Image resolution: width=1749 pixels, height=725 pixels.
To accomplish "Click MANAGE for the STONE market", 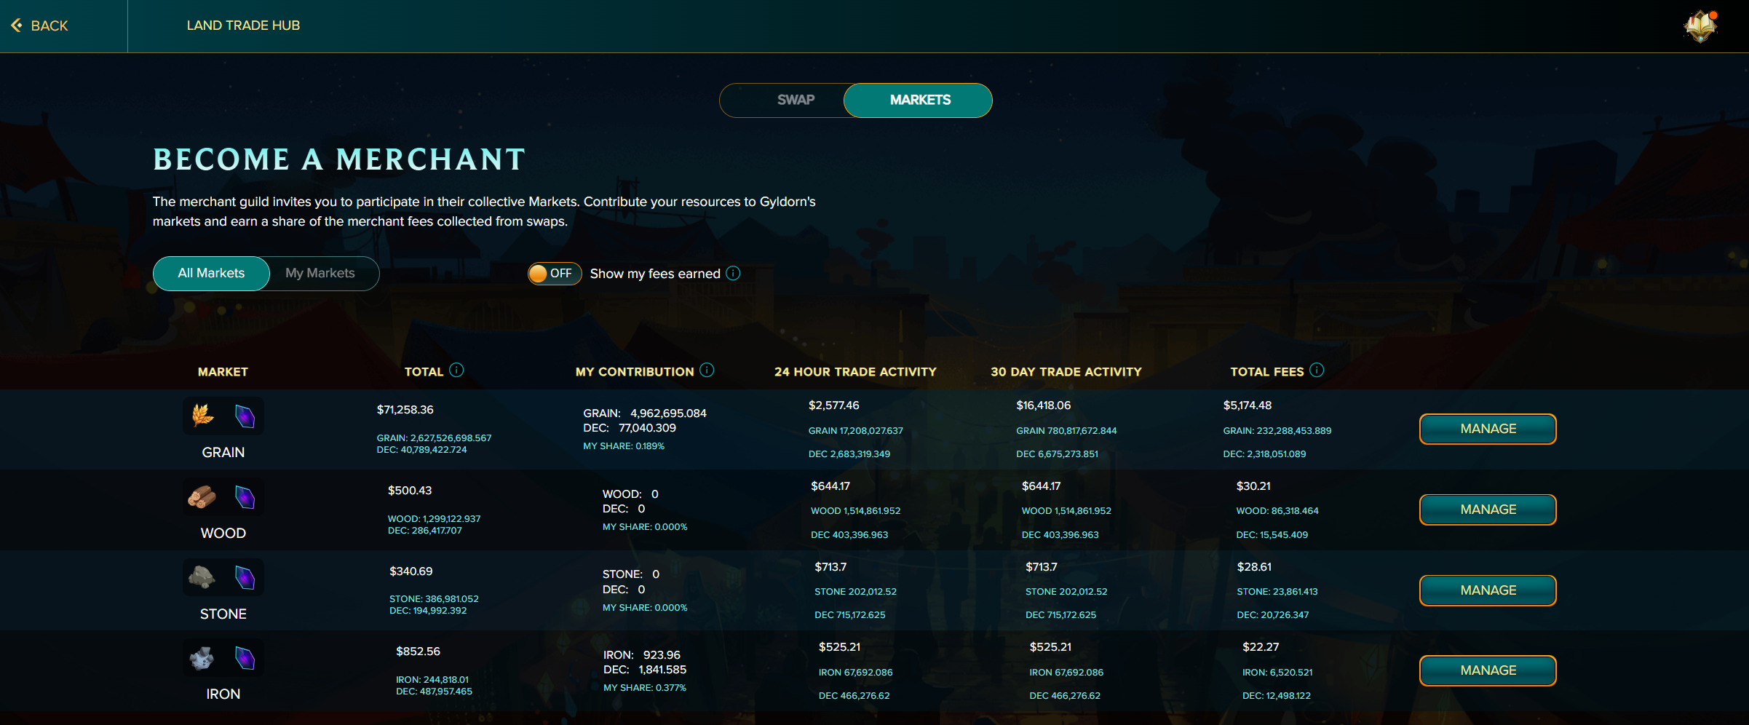I will [x=1488, y=590].
